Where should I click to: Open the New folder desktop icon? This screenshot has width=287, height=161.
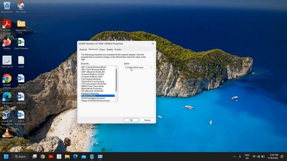21,25
